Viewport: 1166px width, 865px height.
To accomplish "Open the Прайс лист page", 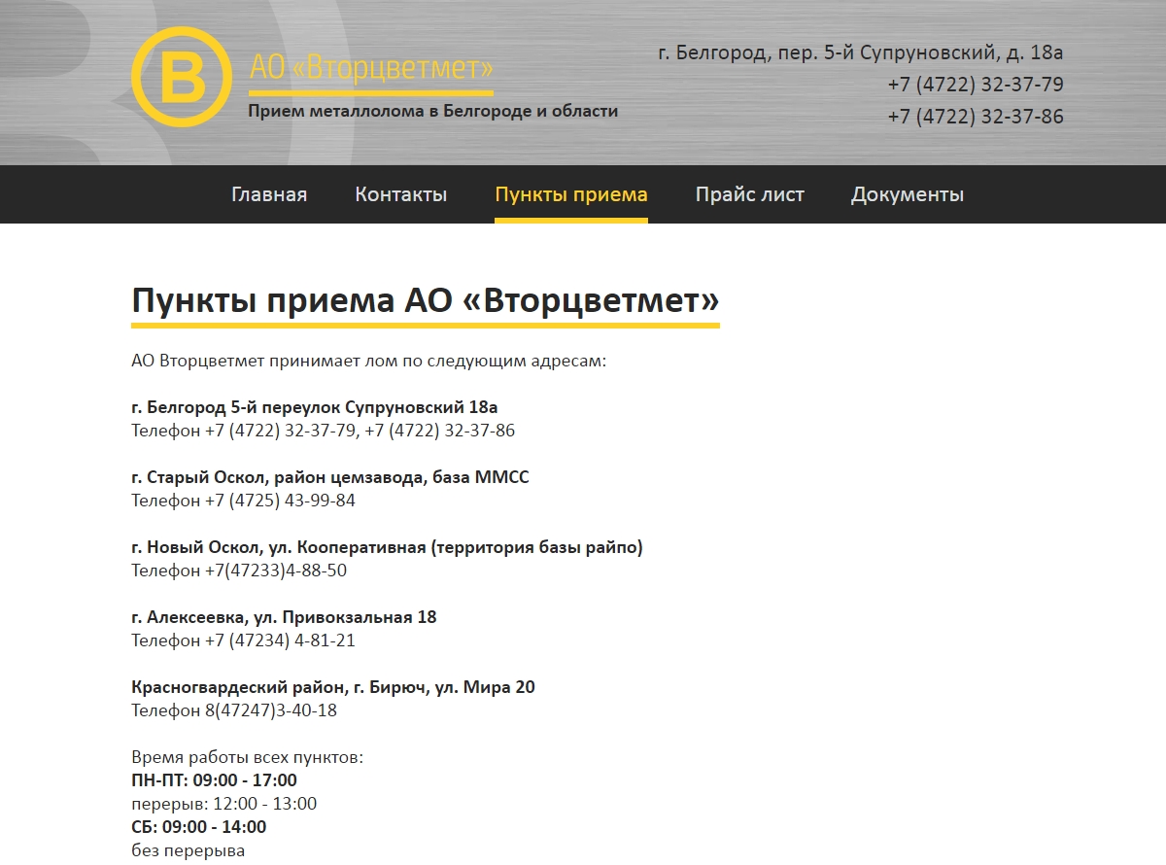I will coord(749,194).
